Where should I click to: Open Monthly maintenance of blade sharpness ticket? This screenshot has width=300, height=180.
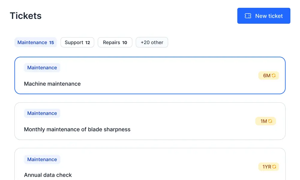[77, 130]
